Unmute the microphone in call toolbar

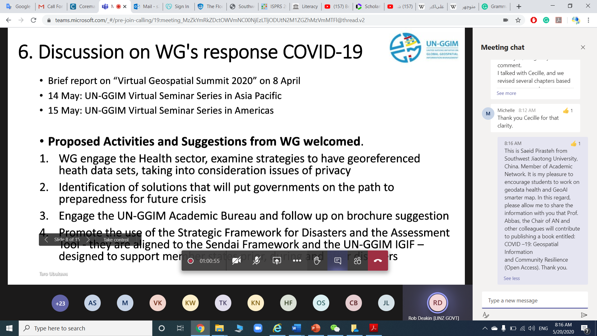(x=256, y=261)
